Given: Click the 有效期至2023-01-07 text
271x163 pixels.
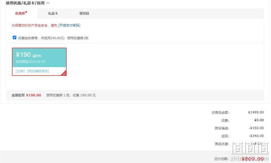Looking at the screenshot, I should pyautogui.click(x=30, y=62).
